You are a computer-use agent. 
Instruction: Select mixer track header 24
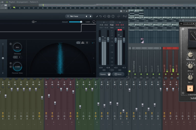pyautogui.click(x=135, y=48)
